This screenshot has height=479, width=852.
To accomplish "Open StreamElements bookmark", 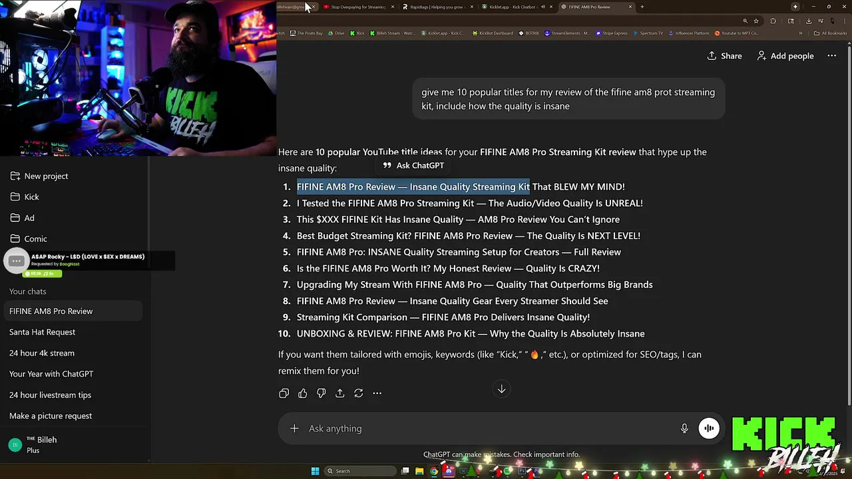I will pyautogui.click(x=567, y=33).
